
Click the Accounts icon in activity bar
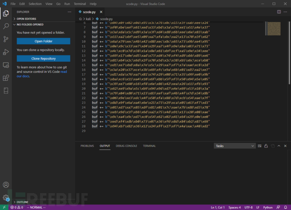coord(6,185)
